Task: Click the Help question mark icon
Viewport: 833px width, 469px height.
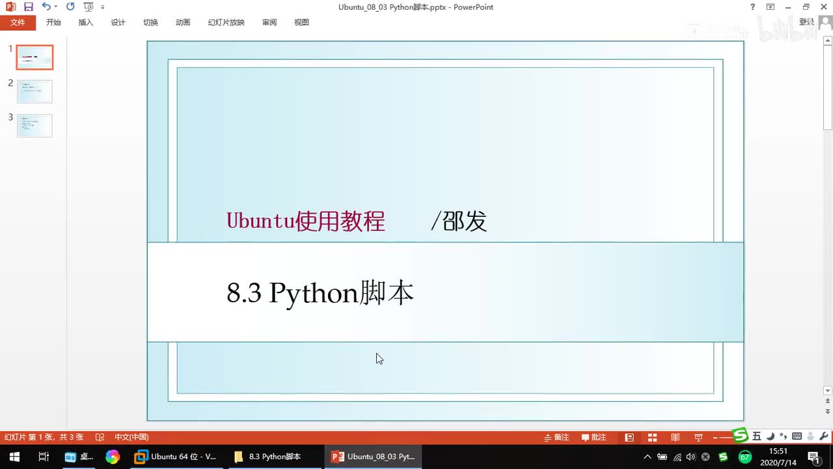Action: click(753, 7)
